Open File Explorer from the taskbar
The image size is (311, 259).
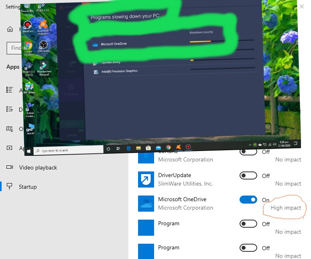click(x=138, y=148)
